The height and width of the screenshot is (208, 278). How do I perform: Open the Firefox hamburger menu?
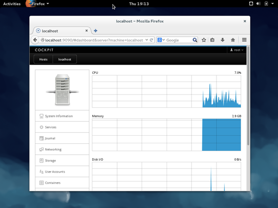[x=244, y=40]
